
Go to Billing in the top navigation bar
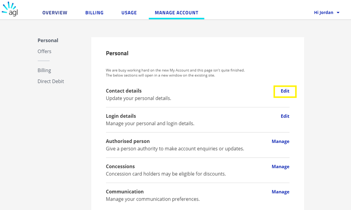point(94,13)
